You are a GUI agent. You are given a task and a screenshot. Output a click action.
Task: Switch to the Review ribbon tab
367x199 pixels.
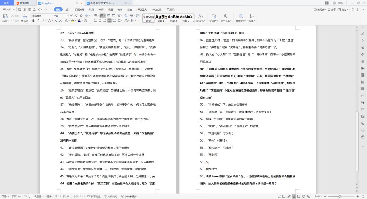101,10
